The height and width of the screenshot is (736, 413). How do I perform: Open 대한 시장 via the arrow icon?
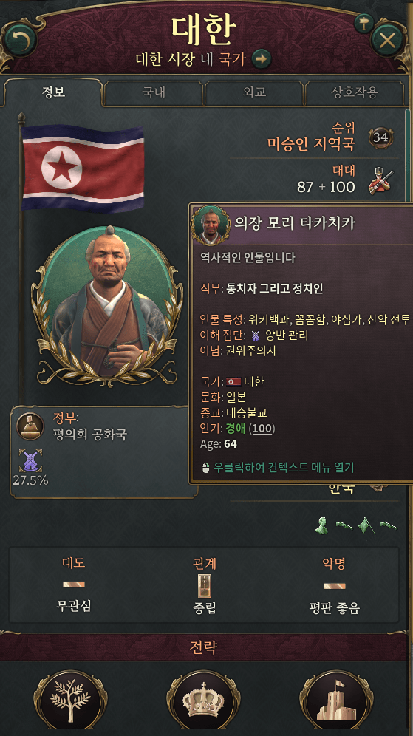click(262, 59)
